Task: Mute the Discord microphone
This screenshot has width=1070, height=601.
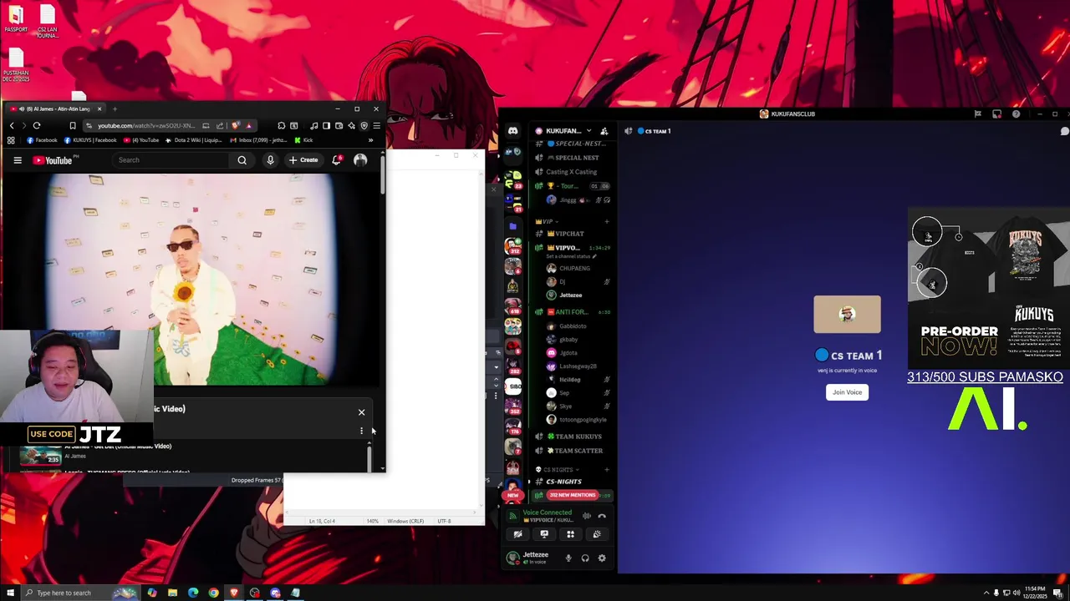Action: [568, 558]
